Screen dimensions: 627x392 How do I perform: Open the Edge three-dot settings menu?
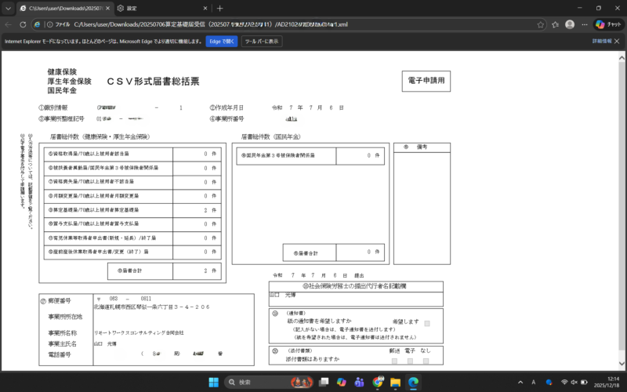click(x=585, y=24)
